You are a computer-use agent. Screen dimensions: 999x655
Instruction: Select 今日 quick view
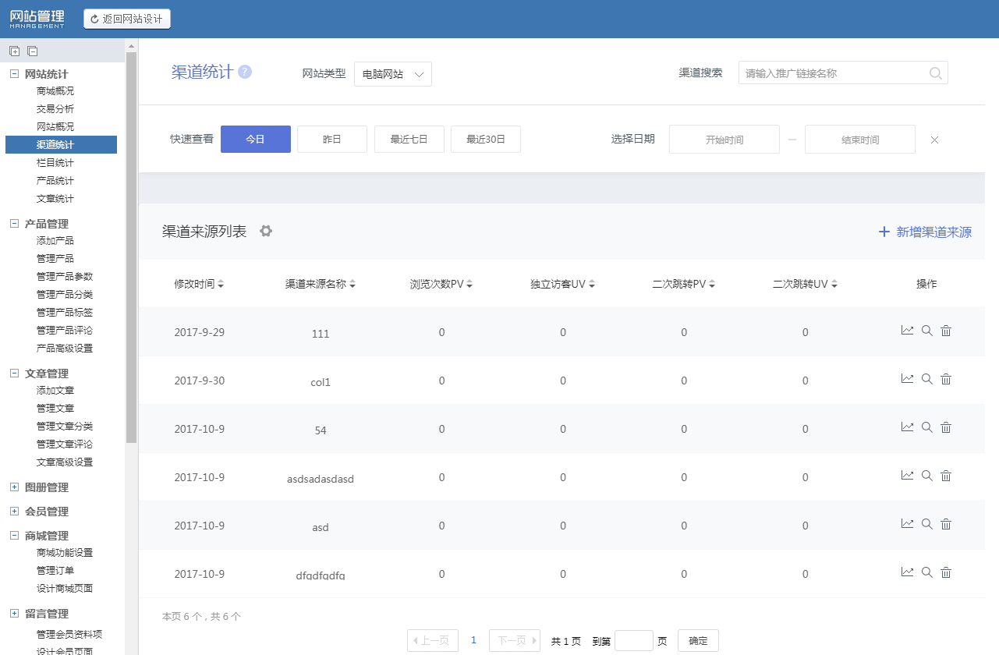[x=256, y=140]
